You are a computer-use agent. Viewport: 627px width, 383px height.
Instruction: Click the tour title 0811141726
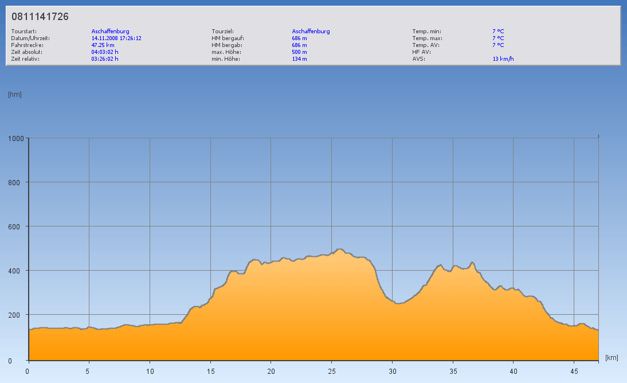(40, 17)
